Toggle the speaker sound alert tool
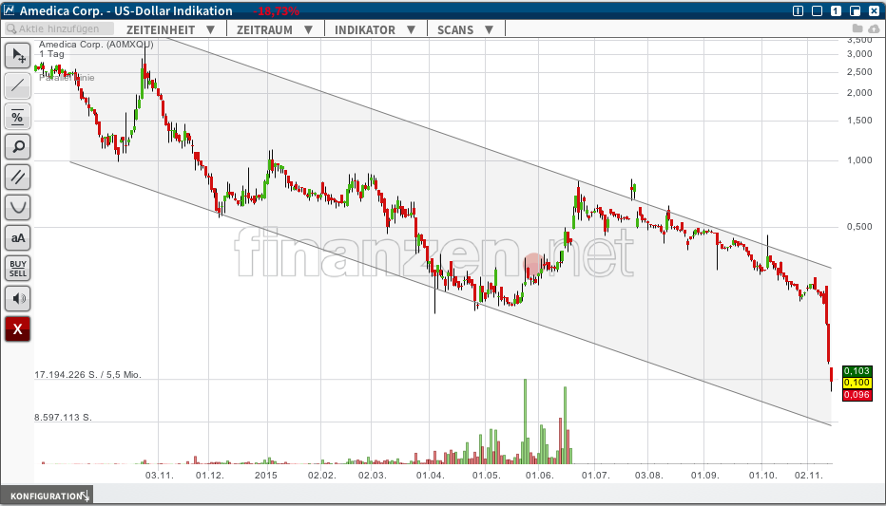The image size is (886, 506). click(x=17, y=298)
